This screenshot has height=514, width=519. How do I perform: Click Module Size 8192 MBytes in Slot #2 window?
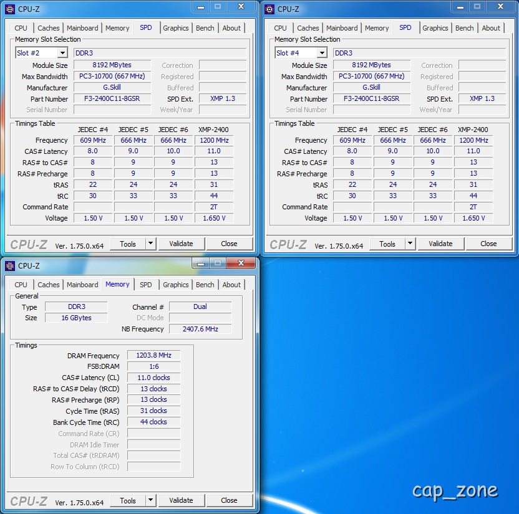[112, 65]
